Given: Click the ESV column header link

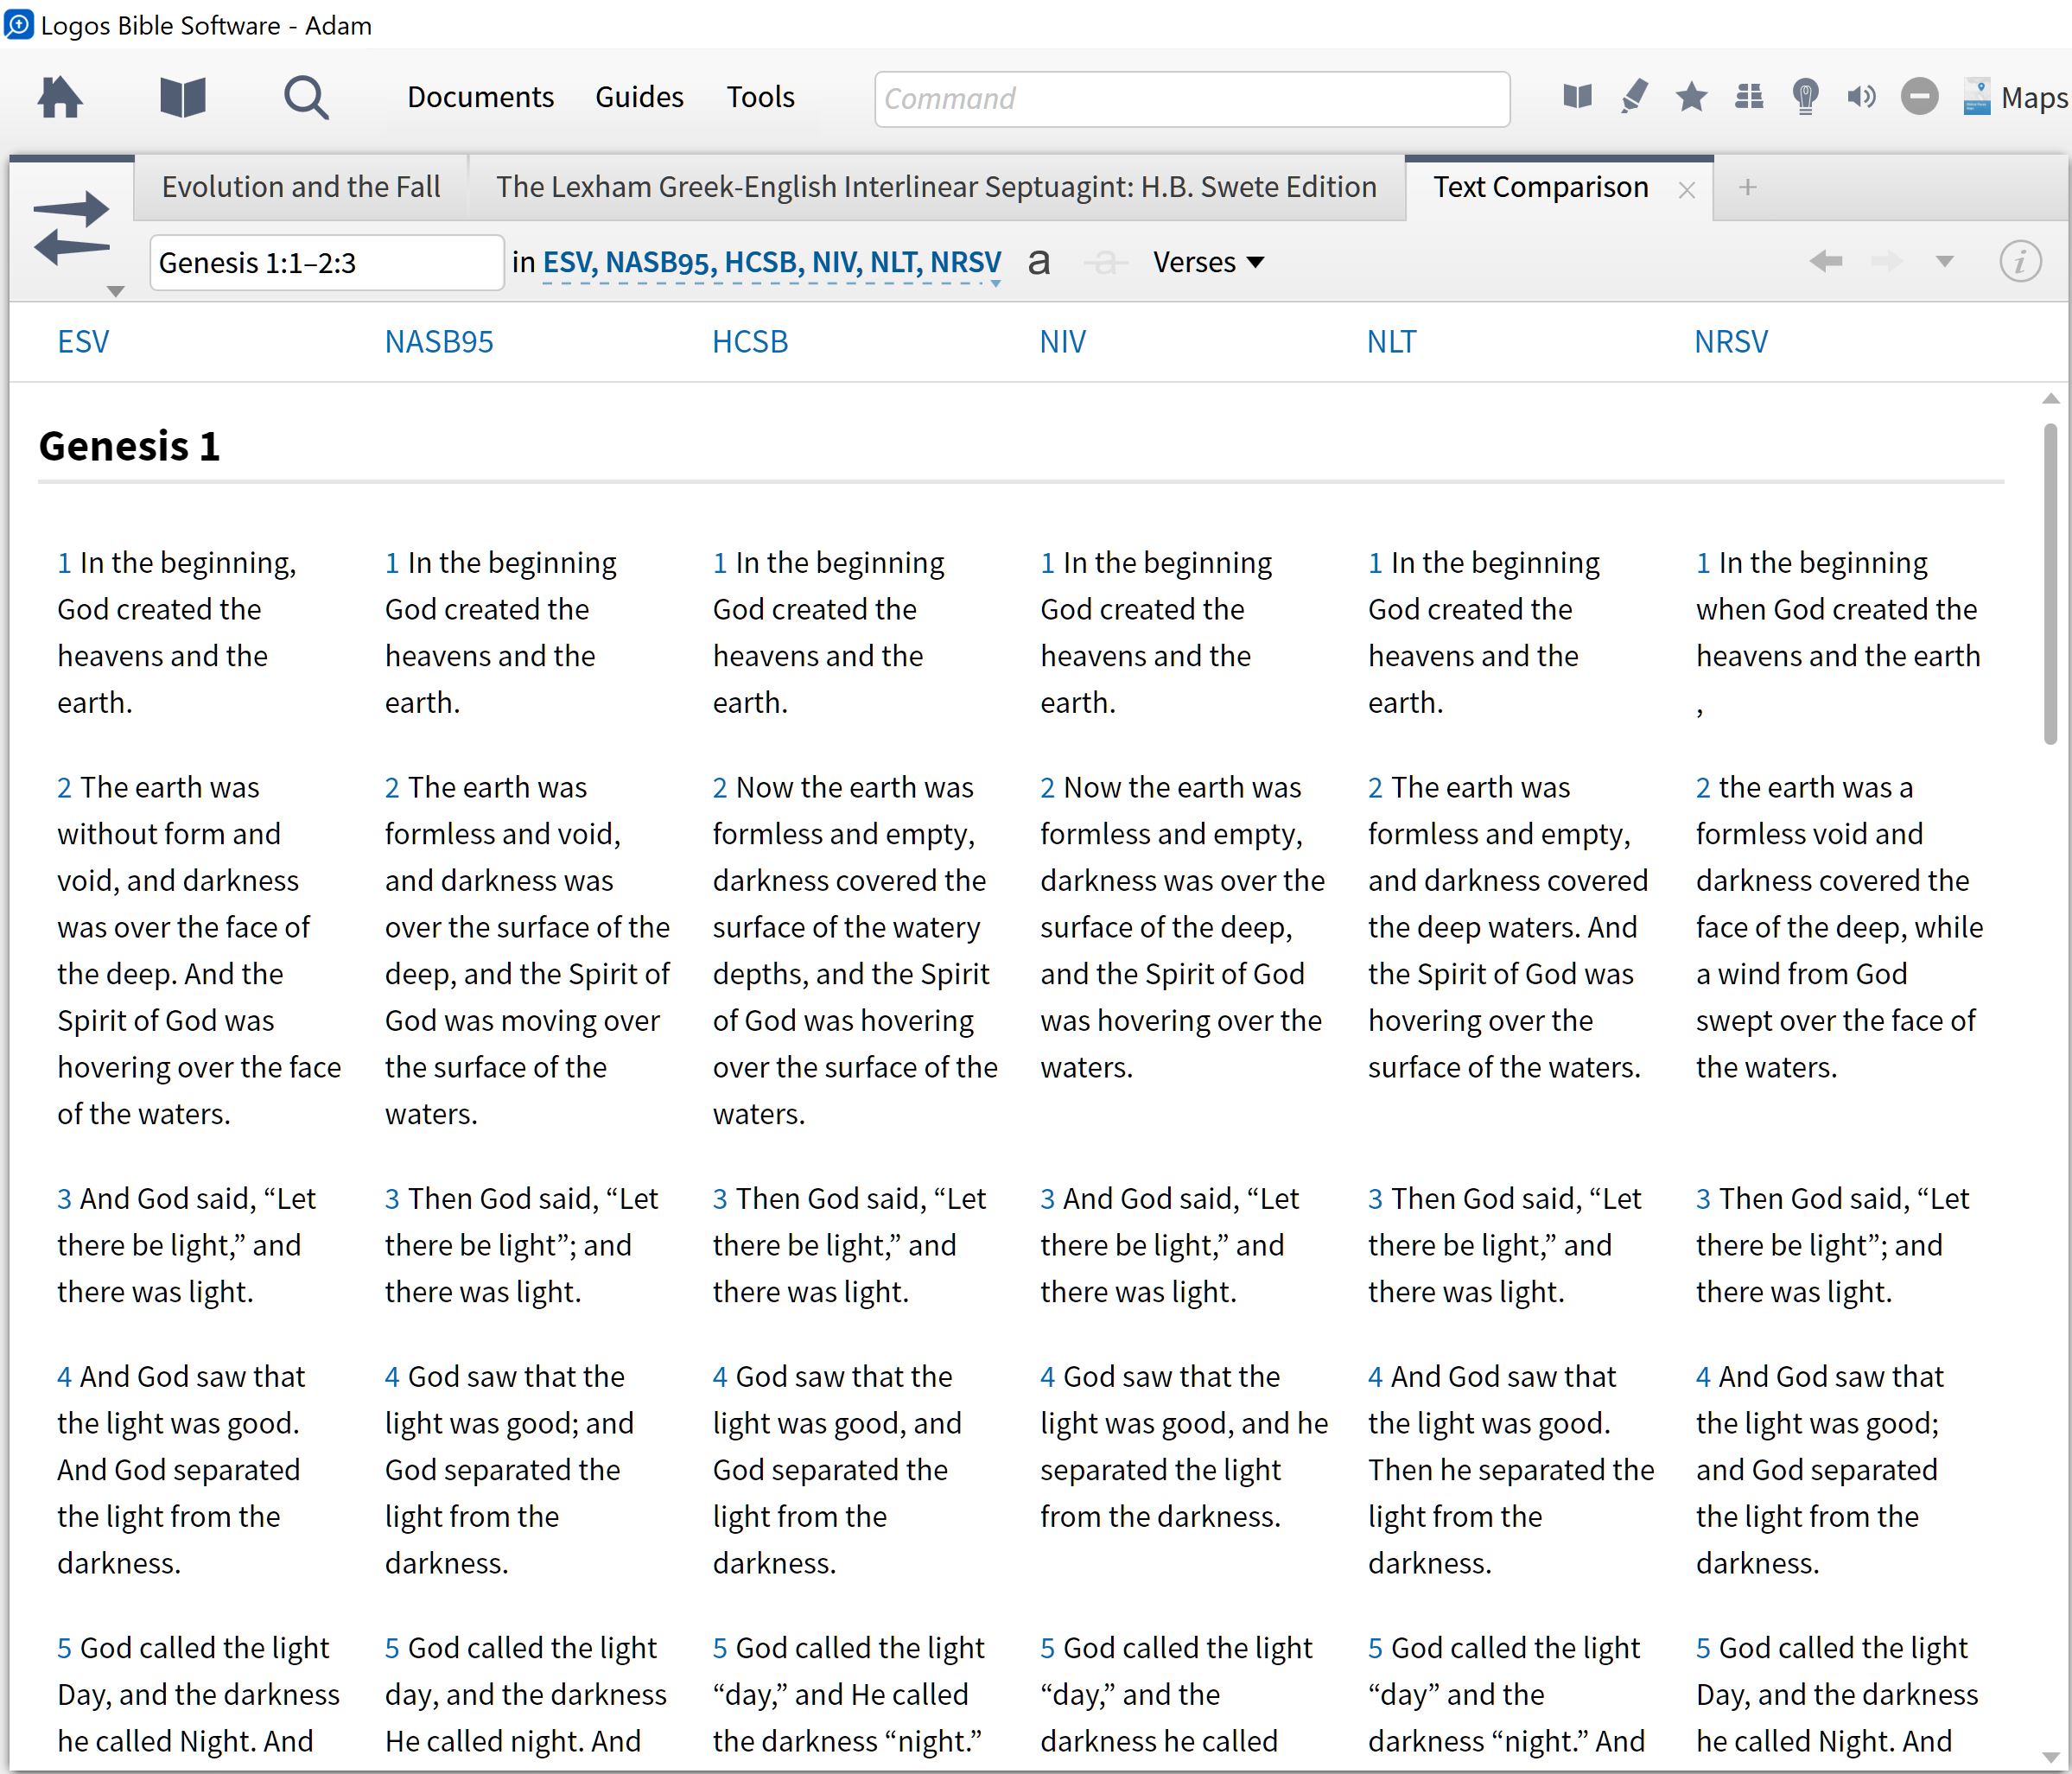Looking at the screenshot, I should pyautogui.click(x=83, y=342).
